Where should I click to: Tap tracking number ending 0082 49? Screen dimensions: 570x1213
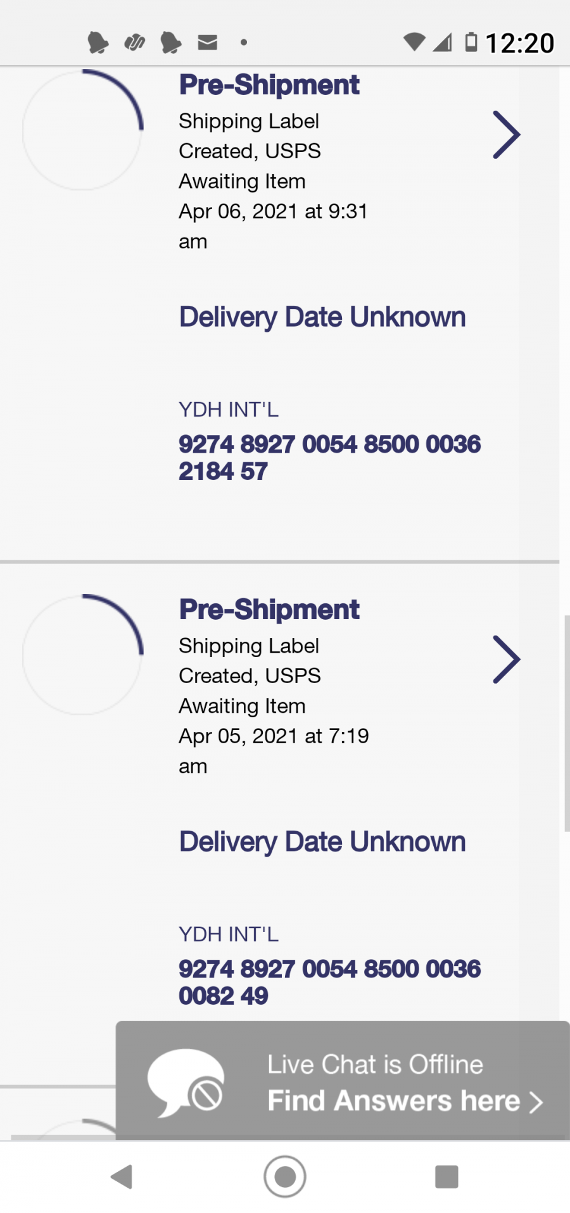tap(329, 982)
